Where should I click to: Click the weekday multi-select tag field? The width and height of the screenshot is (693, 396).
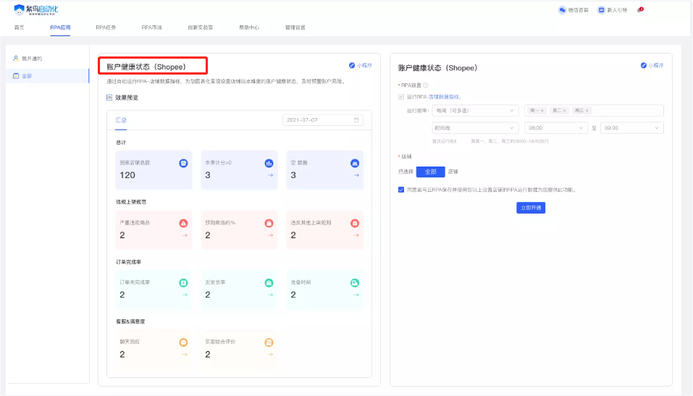click(x=594, y=111)
